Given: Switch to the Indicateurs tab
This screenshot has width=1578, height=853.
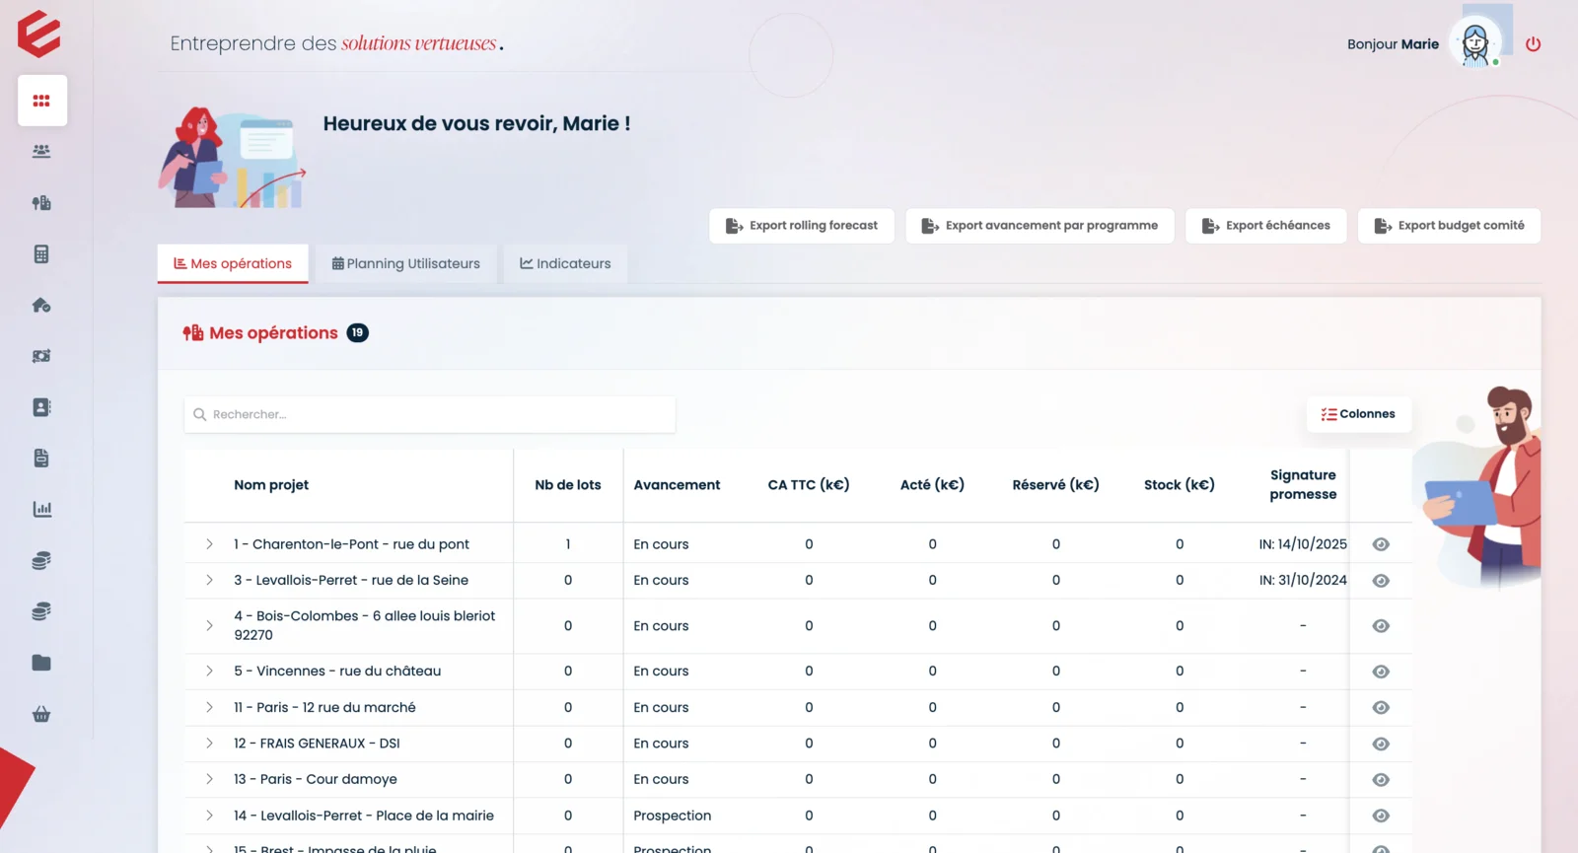Looking at the screenshot, I should [x=565, y=264].
